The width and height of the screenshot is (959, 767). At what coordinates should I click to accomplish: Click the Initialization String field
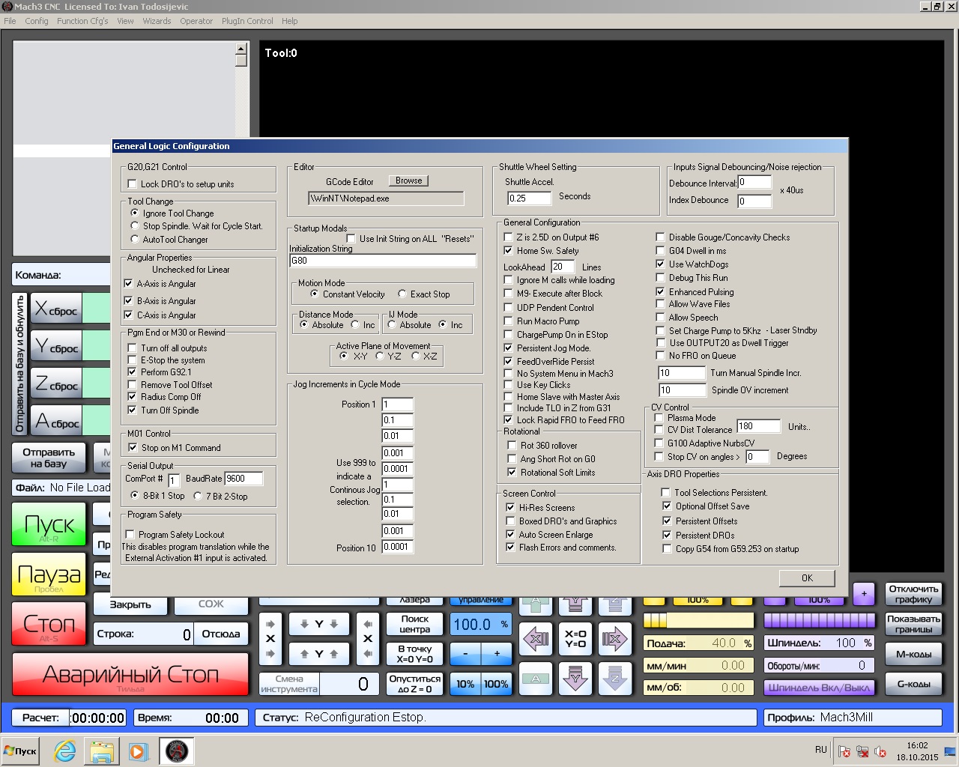point(383,261)
